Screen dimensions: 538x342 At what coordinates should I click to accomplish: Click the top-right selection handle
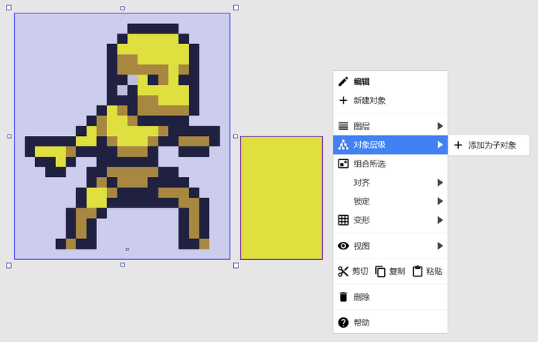pos(236,7)
